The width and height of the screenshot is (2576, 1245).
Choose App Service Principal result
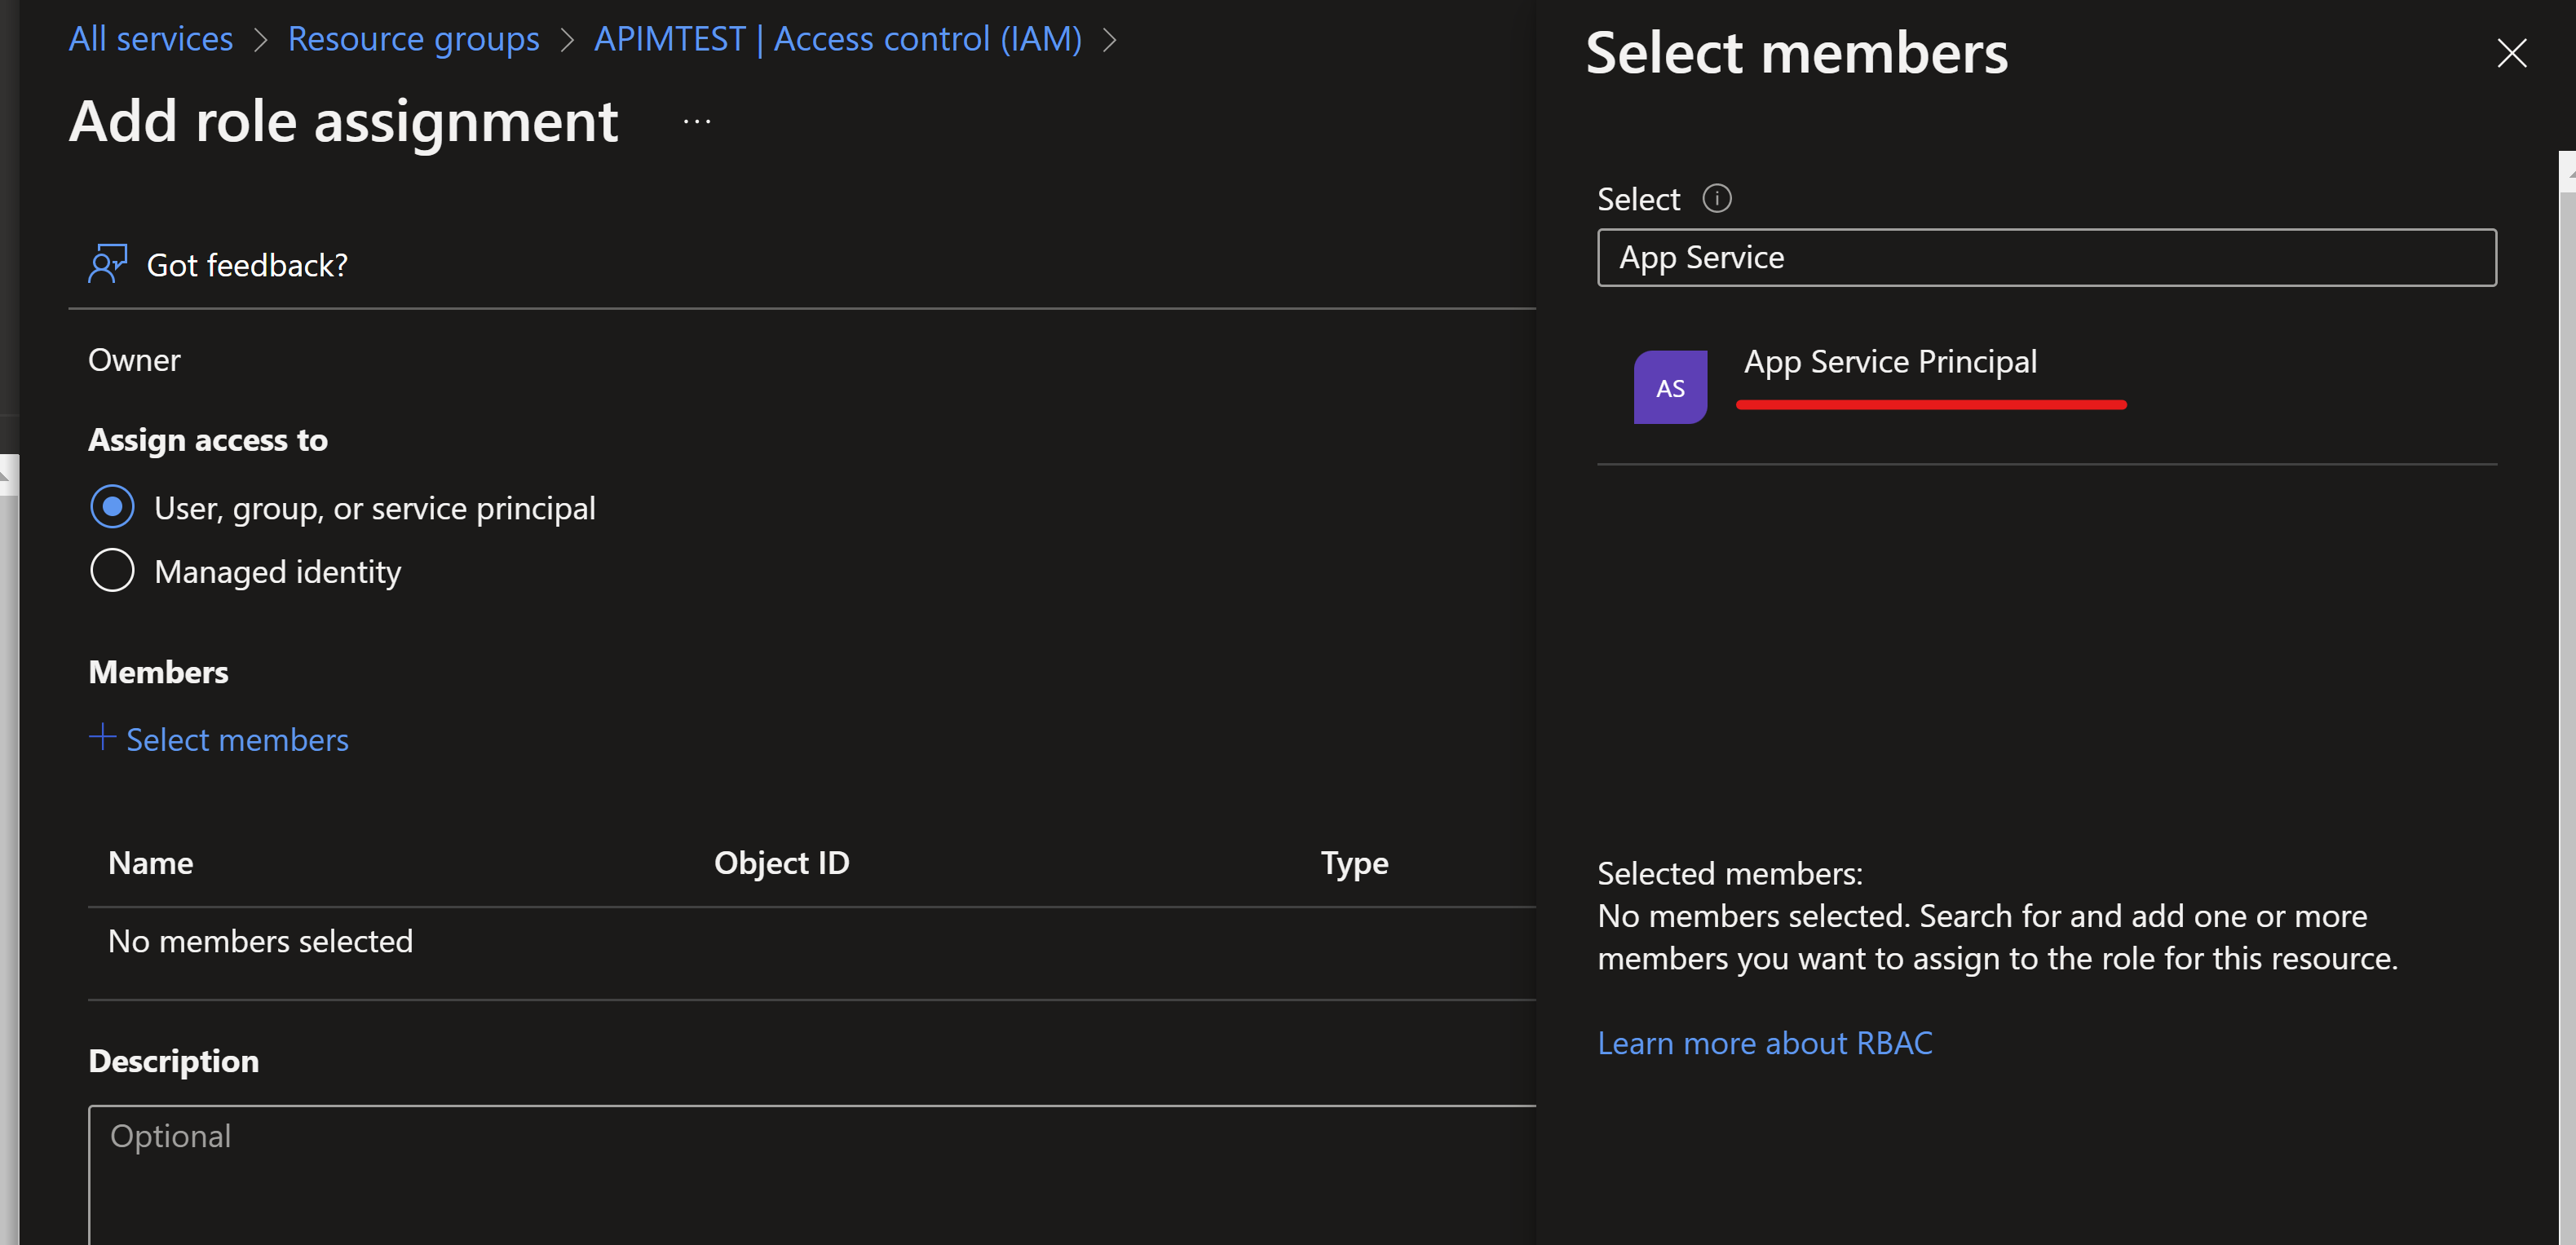pyautogui.click(x=1889, y=362)
